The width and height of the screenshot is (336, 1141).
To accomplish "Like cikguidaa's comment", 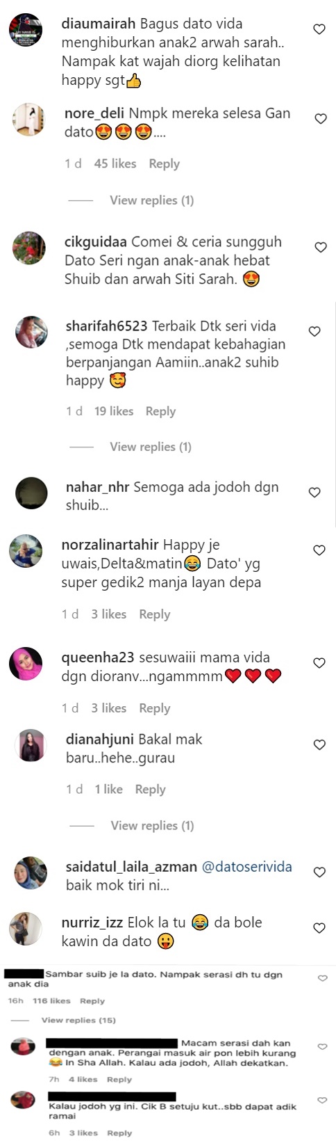I will [x=321, y=247].
